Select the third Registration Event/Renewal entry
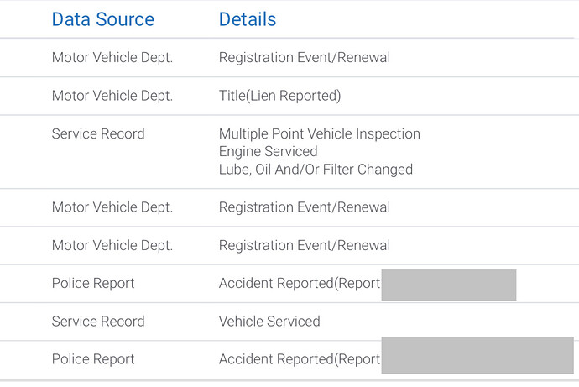 (305, 245)
